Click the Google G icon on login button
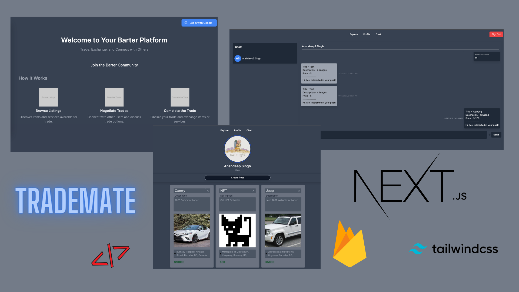The width and height of the screenshot is (519, 292). point(186,23)
